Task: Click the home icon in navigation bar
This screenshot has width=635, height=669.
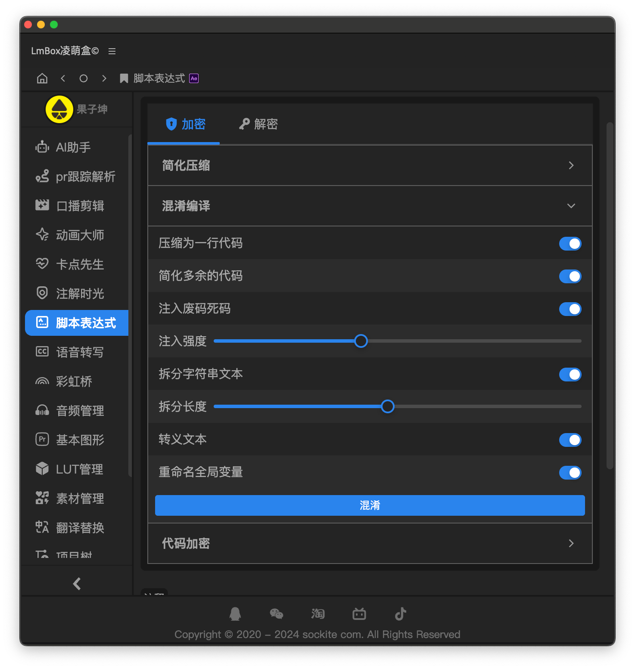Action: click(x=42, y=78)
